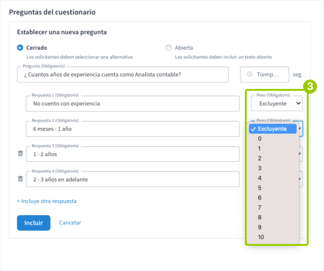Select the Cerrado question type
The width and height of the screenshot is (324, 271).
pos(20,47)
